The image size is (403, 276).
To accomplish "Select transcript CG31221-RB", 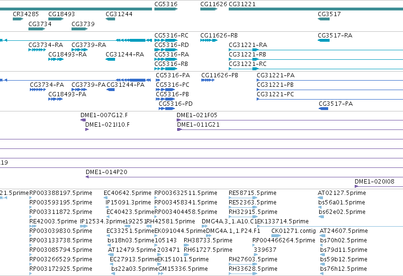I will click(247, 55).
